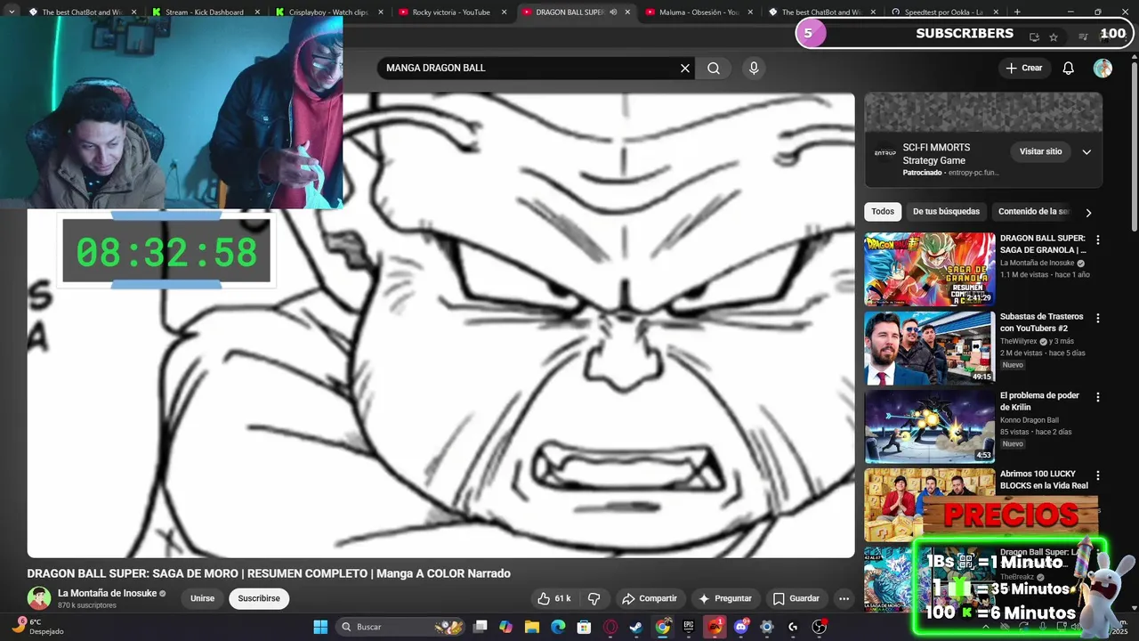The height and width of the screenshot is (641, 1139).
Task: Switch to Speedtest por Ookla tab
Action: (943, 12)
